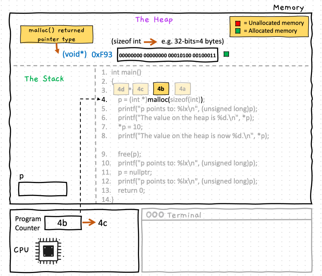Click the orange arrow after Program Counter
Image resolution: width=322 pixels, height=276 pixels.
tap(89, 222)
